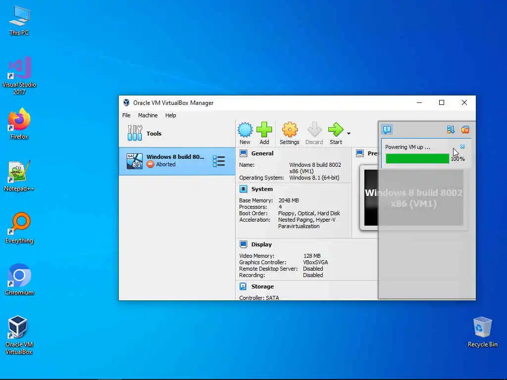Click the green Powering VM progress bar
The width and height of the screenshot is (507, 380).
pos(417,159)
